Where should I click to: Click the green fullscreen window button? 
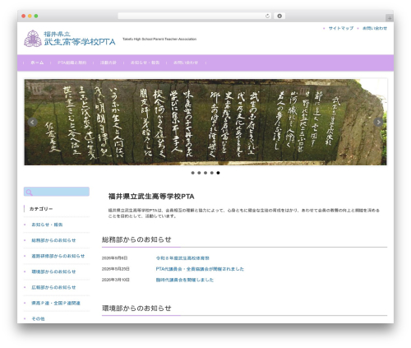(36, 16)
